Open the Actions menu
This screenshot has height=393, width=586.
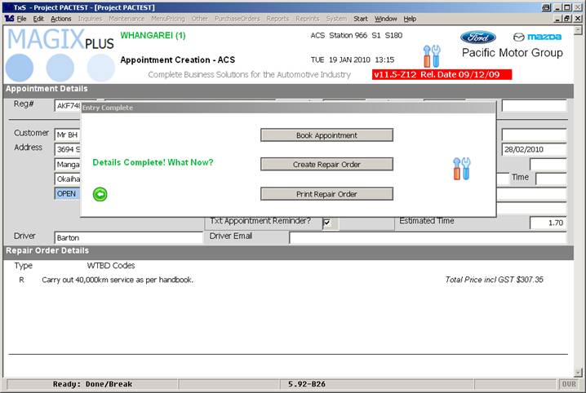[x=60, y=18]
